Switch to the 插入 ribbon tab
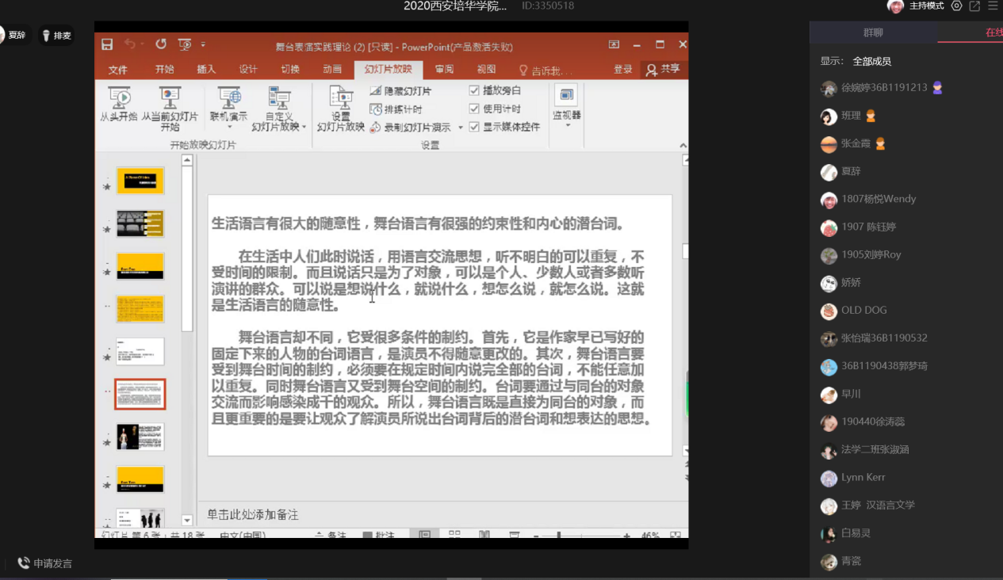The height and width of the screenshot is (580, 1003). pyautogui.click(x=206, y=70)
